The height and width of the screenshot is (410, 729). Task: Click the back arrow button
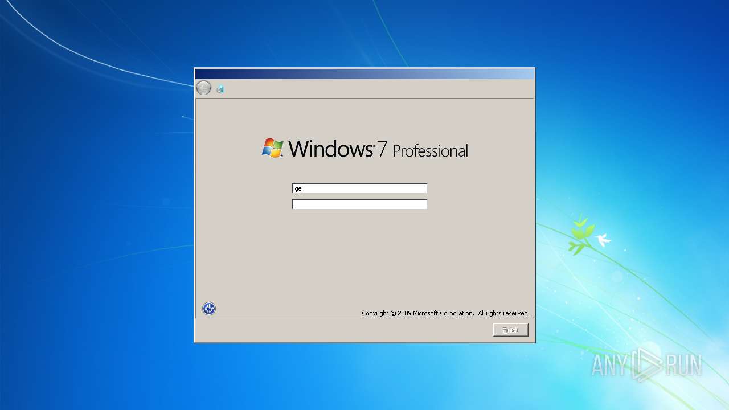(203, 88)
